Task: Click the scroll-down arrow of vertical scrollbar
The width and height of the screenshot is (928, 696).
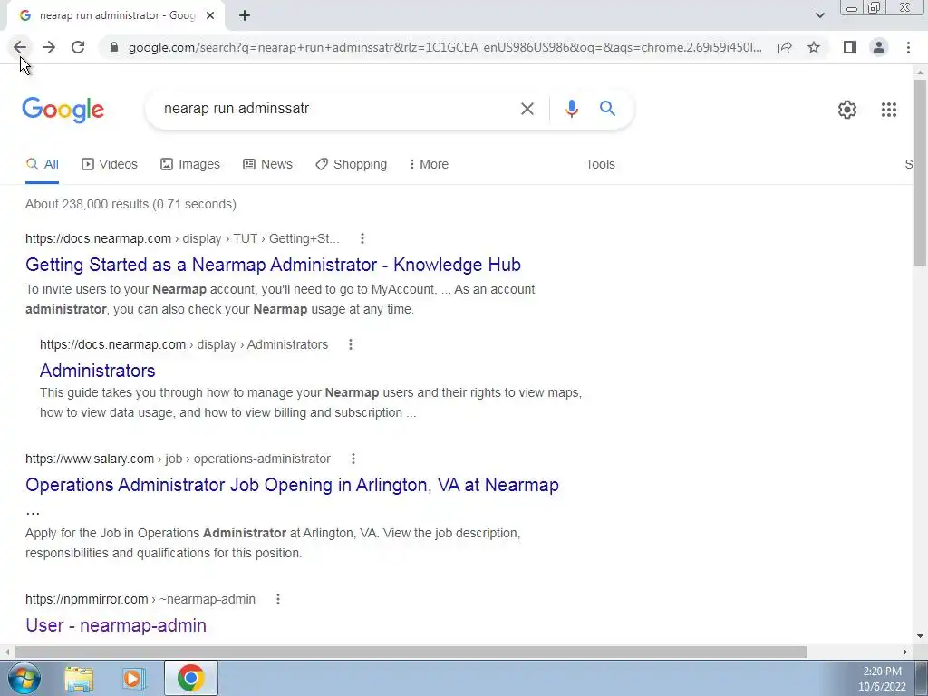Action: pyautogui.click(x=920, y=637)
